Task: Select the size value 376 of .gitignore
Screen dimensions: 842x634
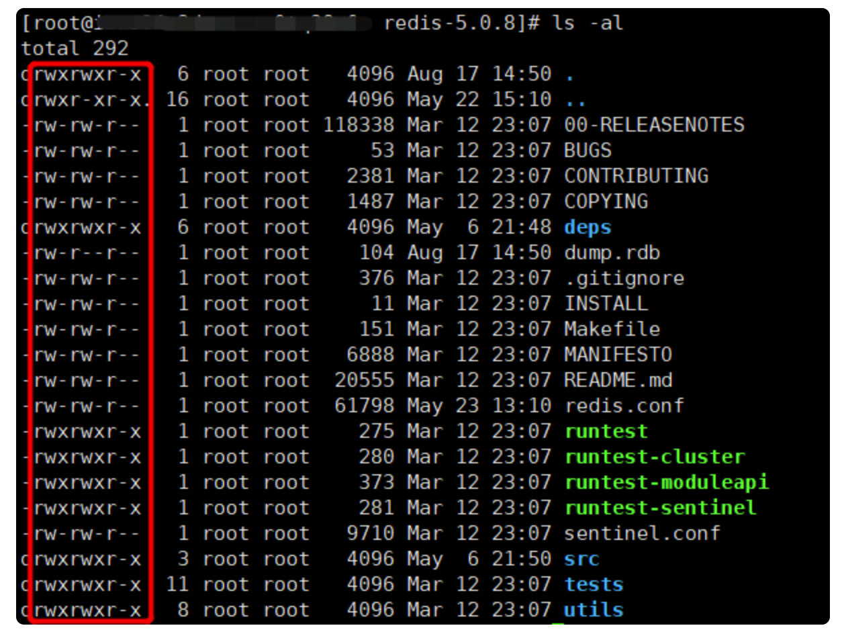Action: click(377, 278)
